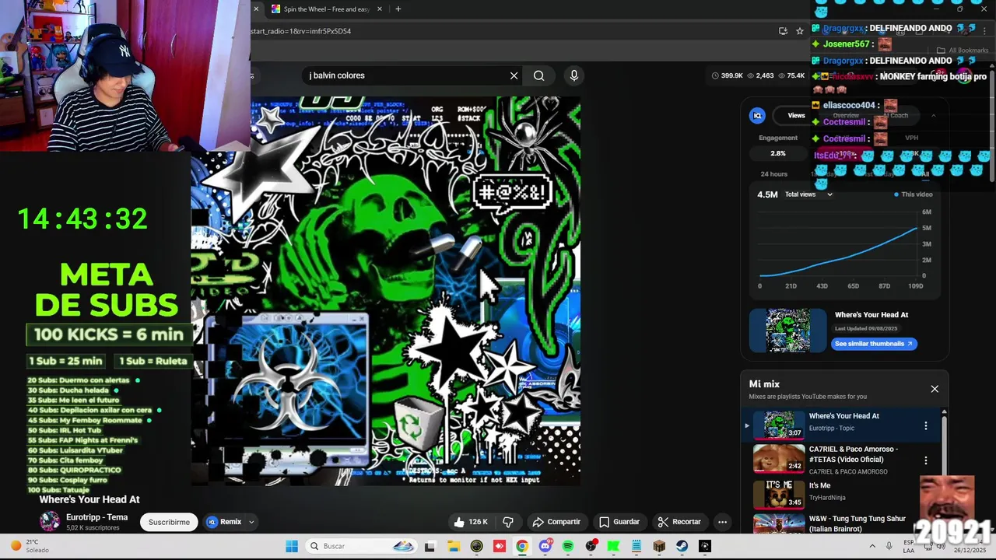Close the Spin the Wheel tab

point(380,9)
